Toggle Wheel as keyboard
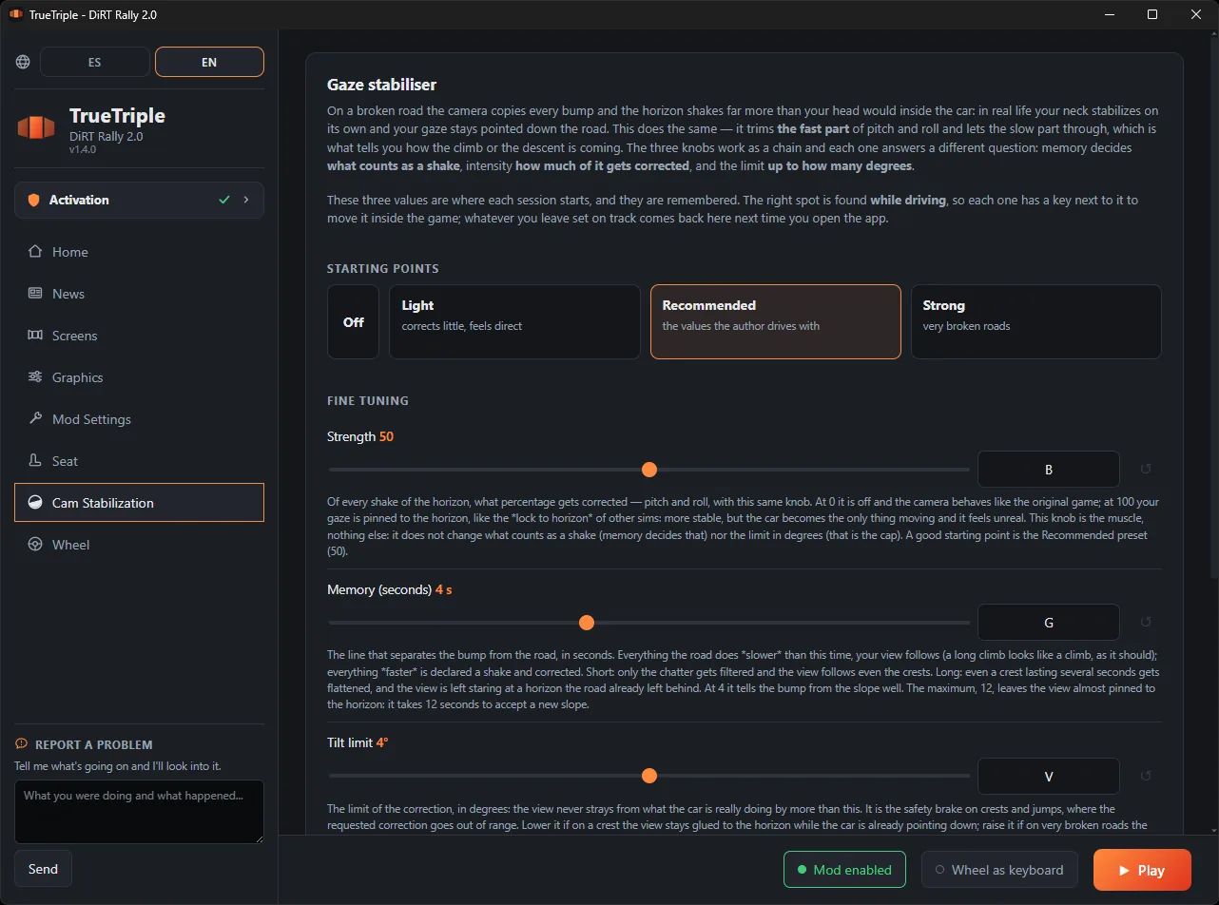1219x905 pixels. (x=999, y=870)
